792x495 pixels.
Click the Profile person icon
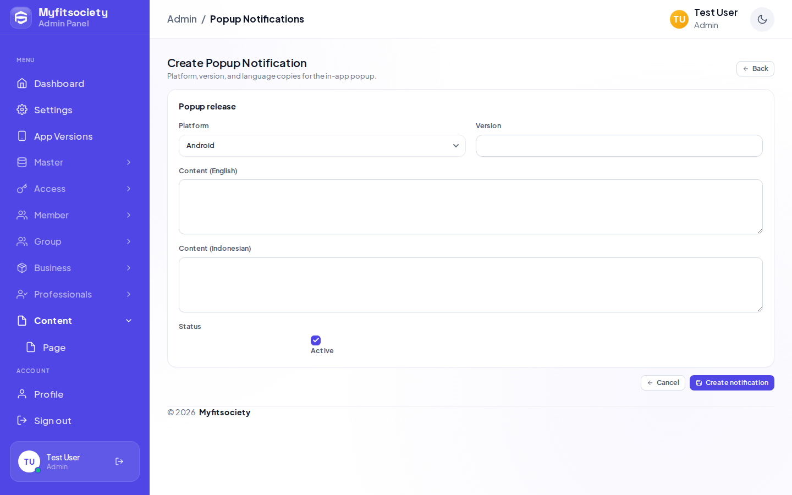coord(22,394)
